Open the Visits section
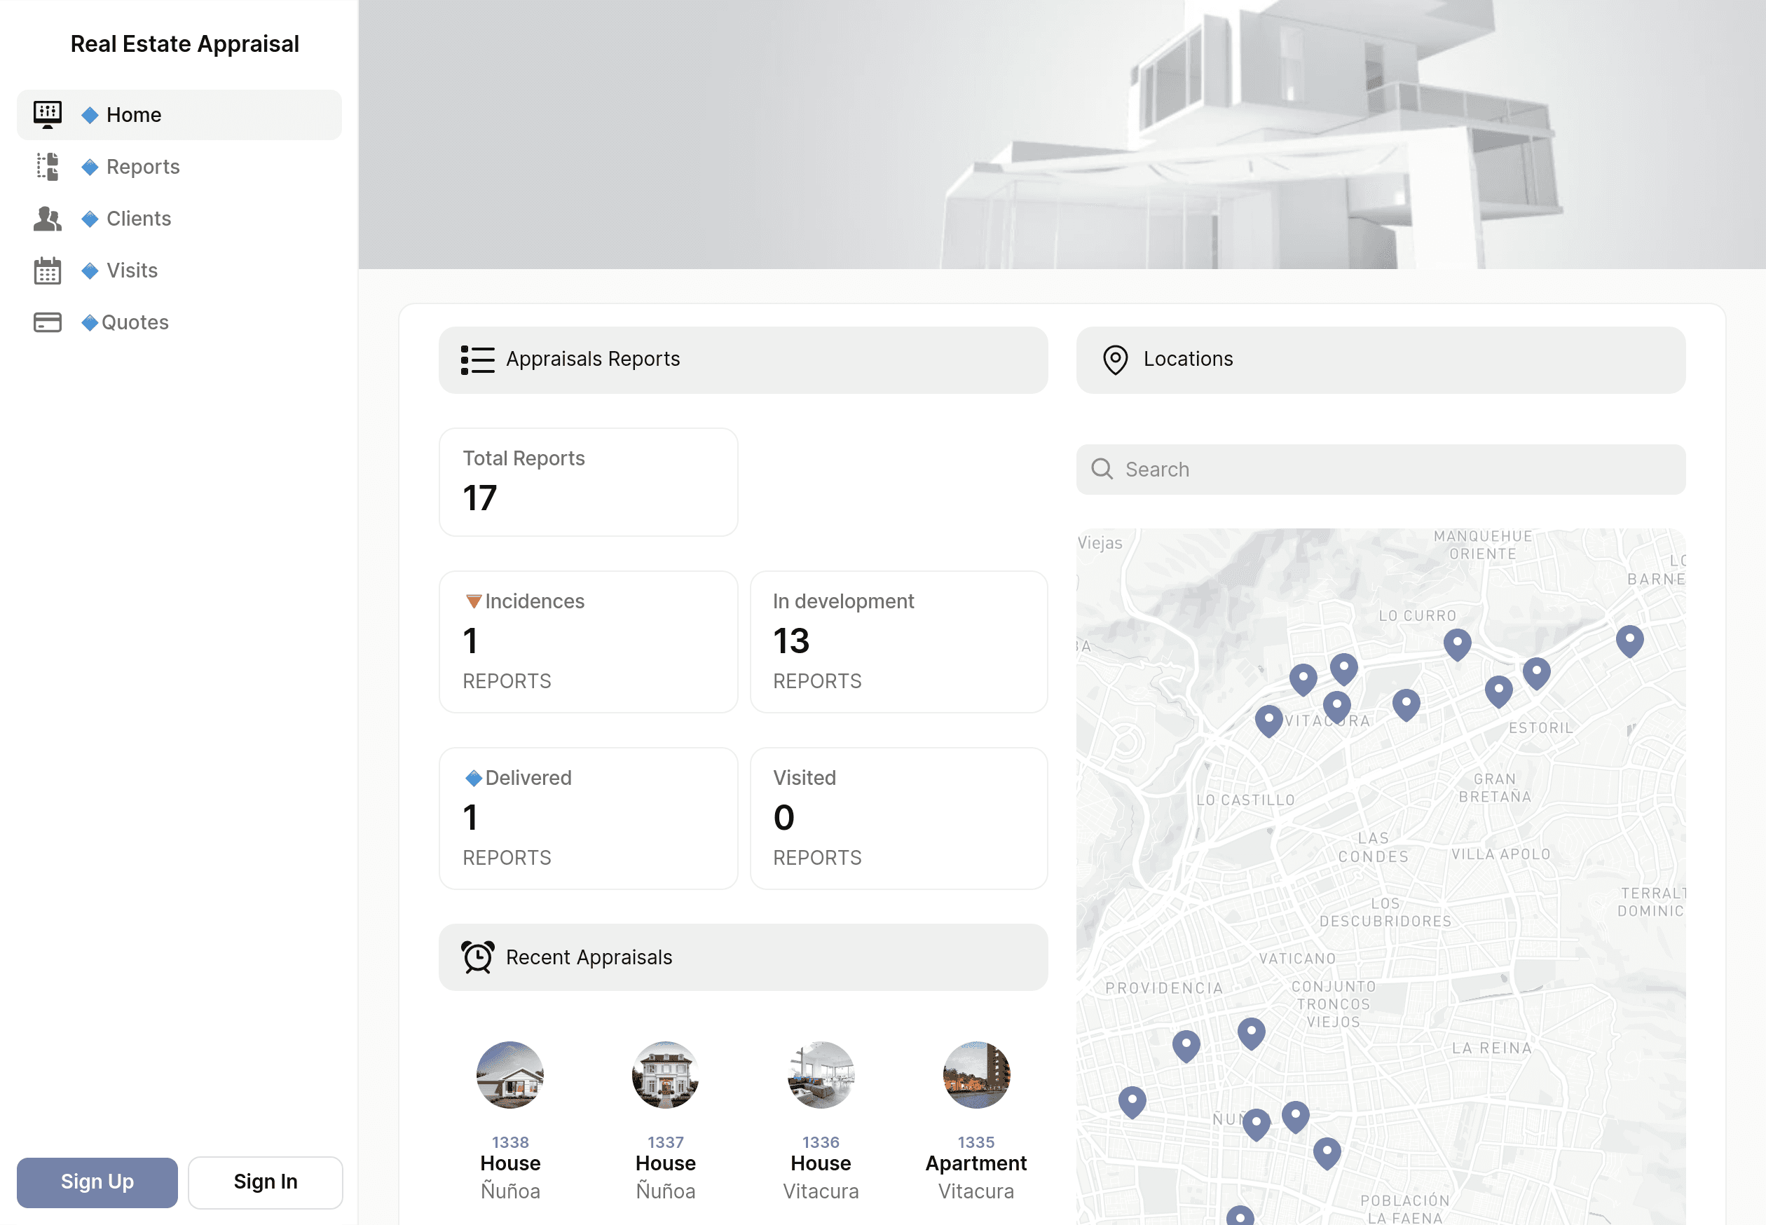 (179, 271)
